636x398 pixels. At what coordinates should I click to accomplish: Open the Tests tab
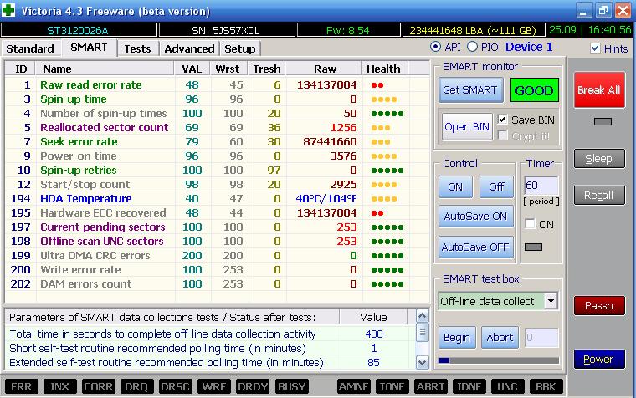(137, 48)
